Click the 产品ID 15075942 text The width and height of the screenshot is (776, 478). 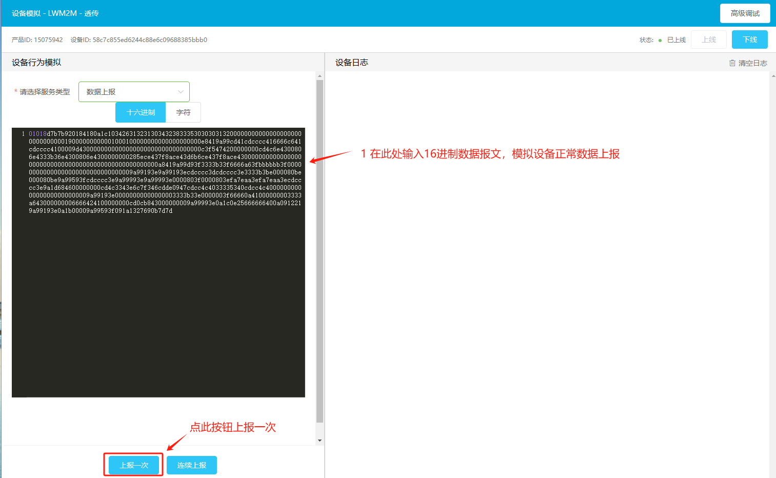click(37, 40)
